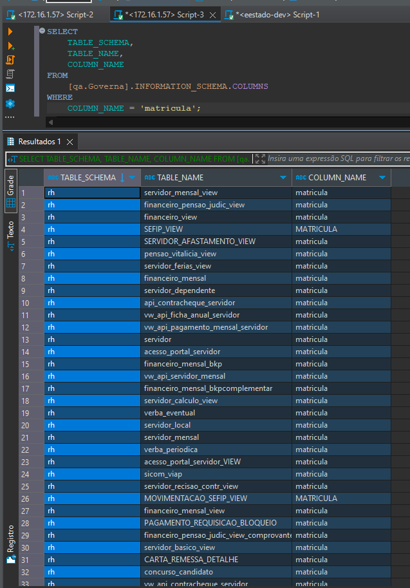The width and height of the screenshot is (410, 588).
Task: Open the SQL console terminal icon
Action: click(x=10, y=88)
